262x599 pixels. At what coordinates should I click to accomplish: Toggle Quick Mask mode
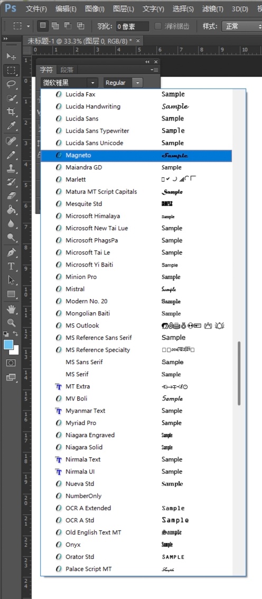11,363
